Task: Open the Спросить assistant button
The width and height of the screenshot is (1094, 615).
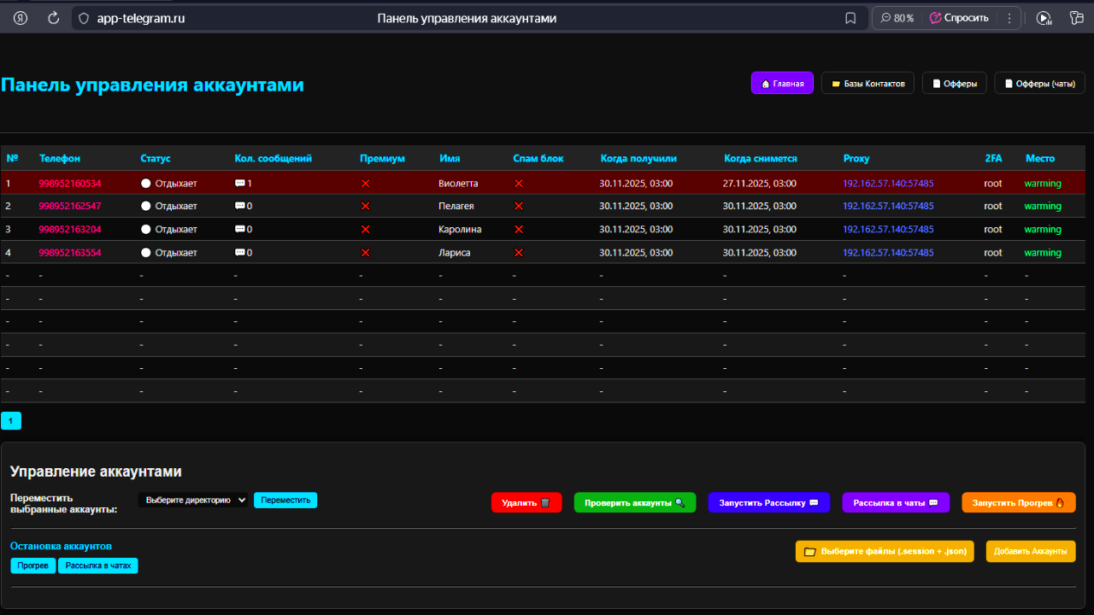Action: coord(959,18)
